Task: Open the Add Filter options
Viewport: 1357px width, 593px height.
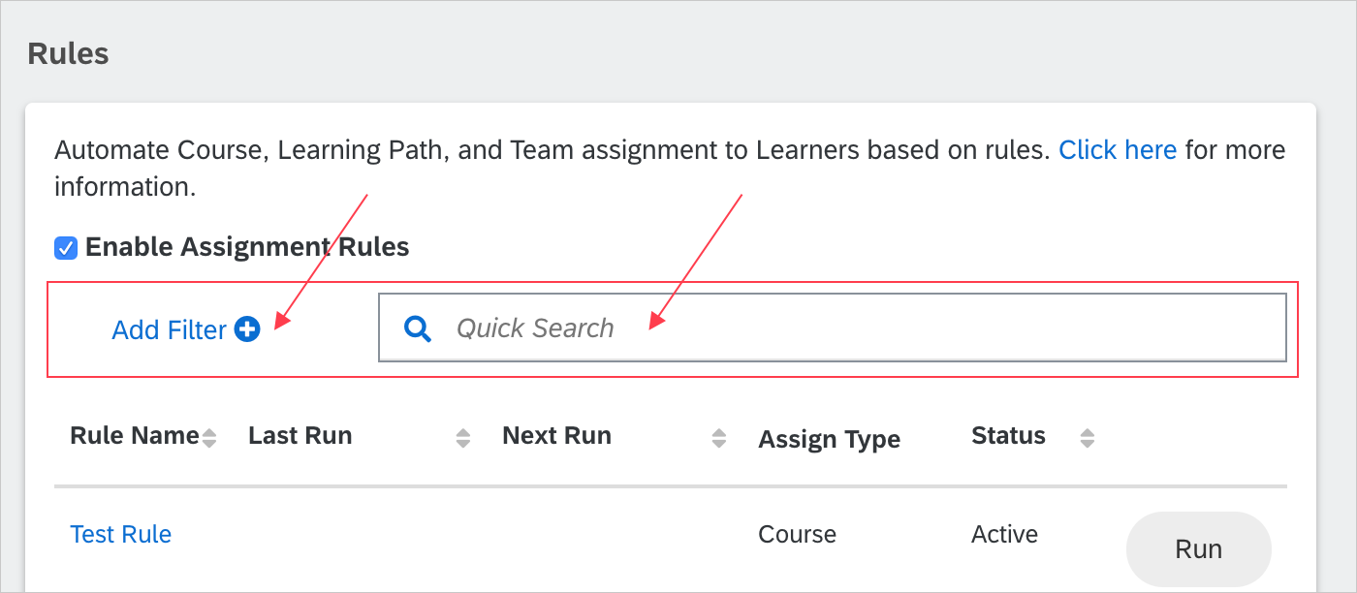Action: (x=186, y=330)
